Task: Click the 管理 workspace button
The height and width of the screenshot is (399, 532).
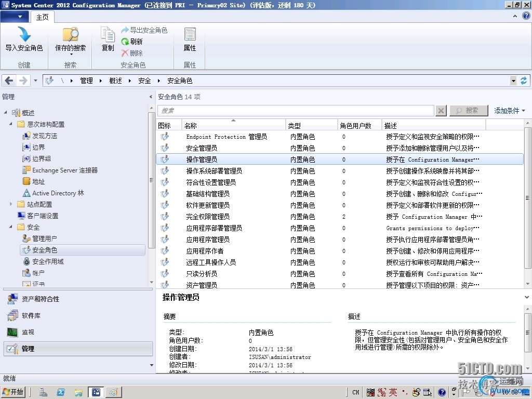Action: (78, 349)
